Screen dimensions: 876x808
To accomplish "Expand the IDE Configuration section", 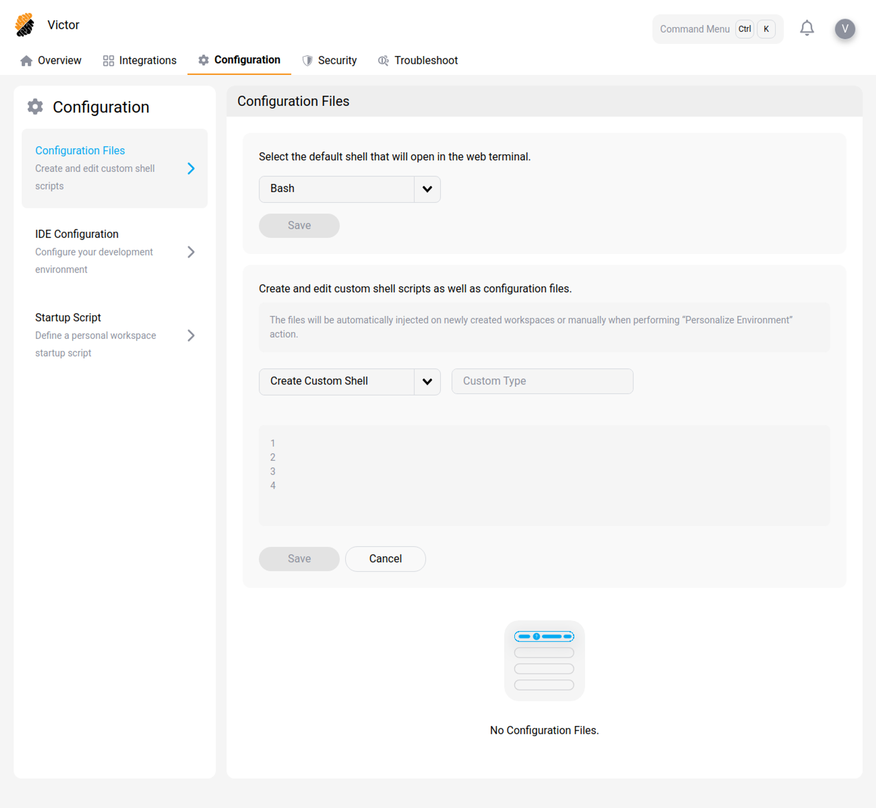I will 191,252.
